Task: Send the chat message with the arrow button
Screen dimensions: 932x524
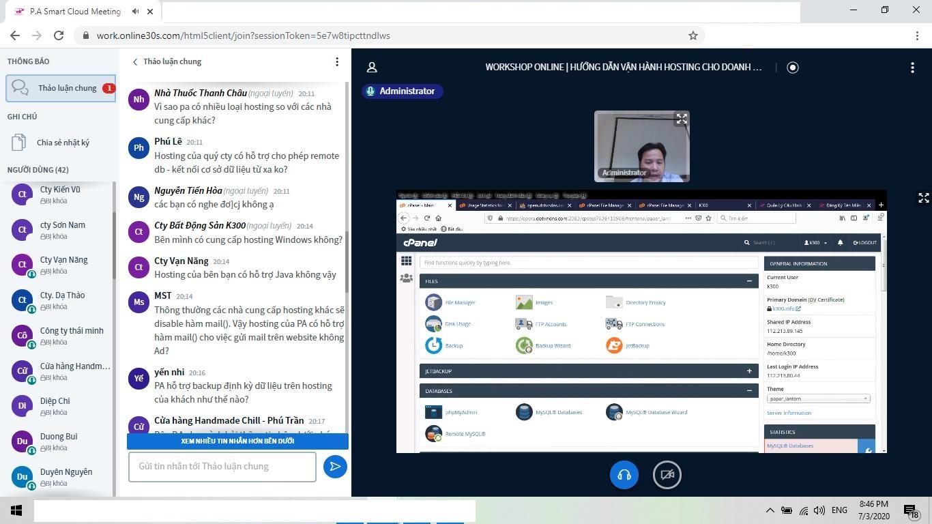Action: click(335, 467)
